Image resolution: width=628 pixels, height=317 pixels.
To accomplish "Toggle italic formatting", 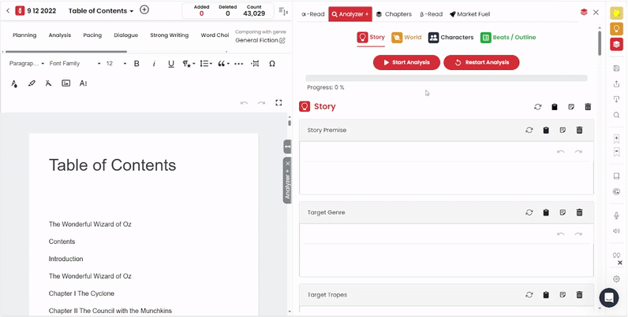I will [x=154, y=64].
